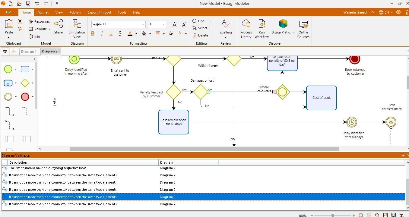Open the font color dropdown arrow
This screenshot has height=217, width=409.
coord(136,34)
